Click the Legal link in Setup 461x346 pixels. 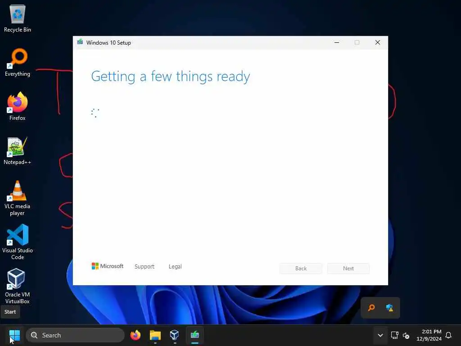175,267
